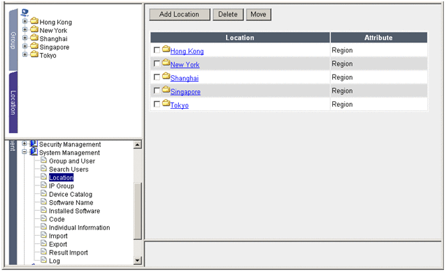
Task: Click the System Management node icon
Action: pos(34,152)
